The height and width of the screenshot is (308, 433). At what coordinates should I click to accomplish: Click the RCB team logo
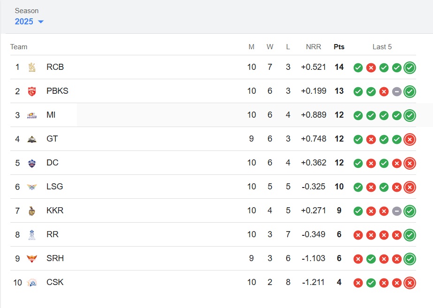[32, 67]
